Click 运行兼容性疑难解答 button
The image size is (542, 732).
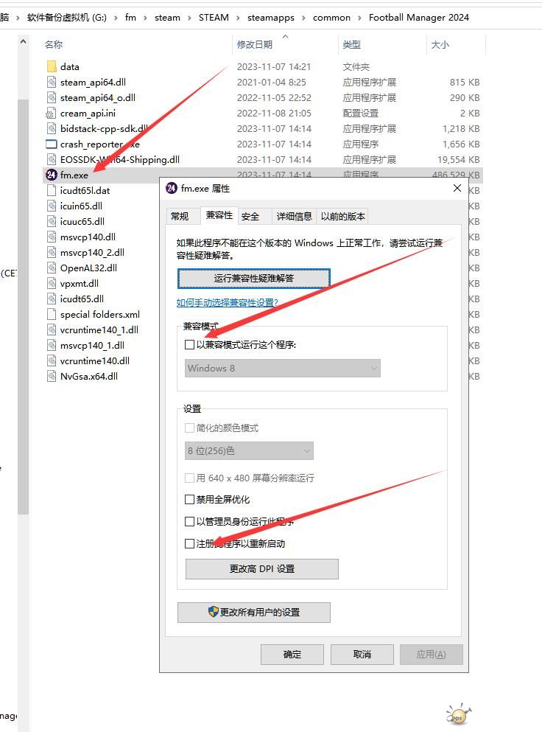pyautogui.click(x=254, y=278)
